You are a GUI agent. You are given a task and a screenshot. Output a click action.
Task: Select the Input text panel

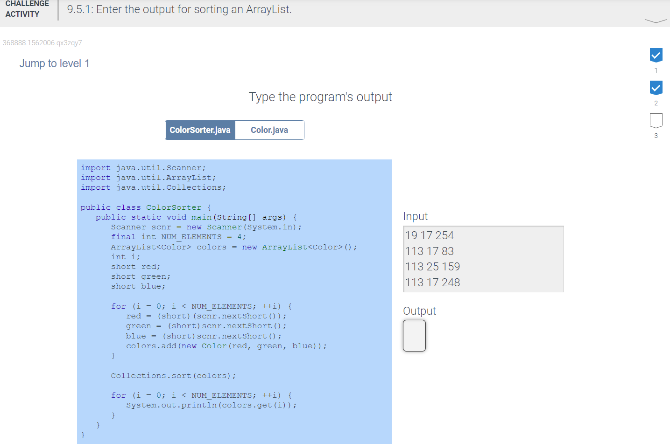pyautogui.click(x=483, y=259)
